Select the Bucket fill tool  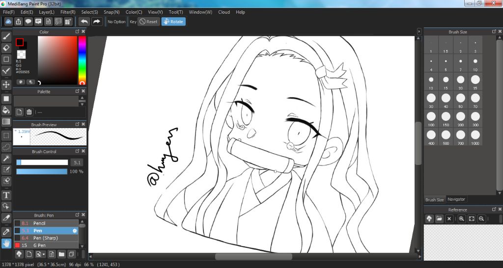click(6, 110)
